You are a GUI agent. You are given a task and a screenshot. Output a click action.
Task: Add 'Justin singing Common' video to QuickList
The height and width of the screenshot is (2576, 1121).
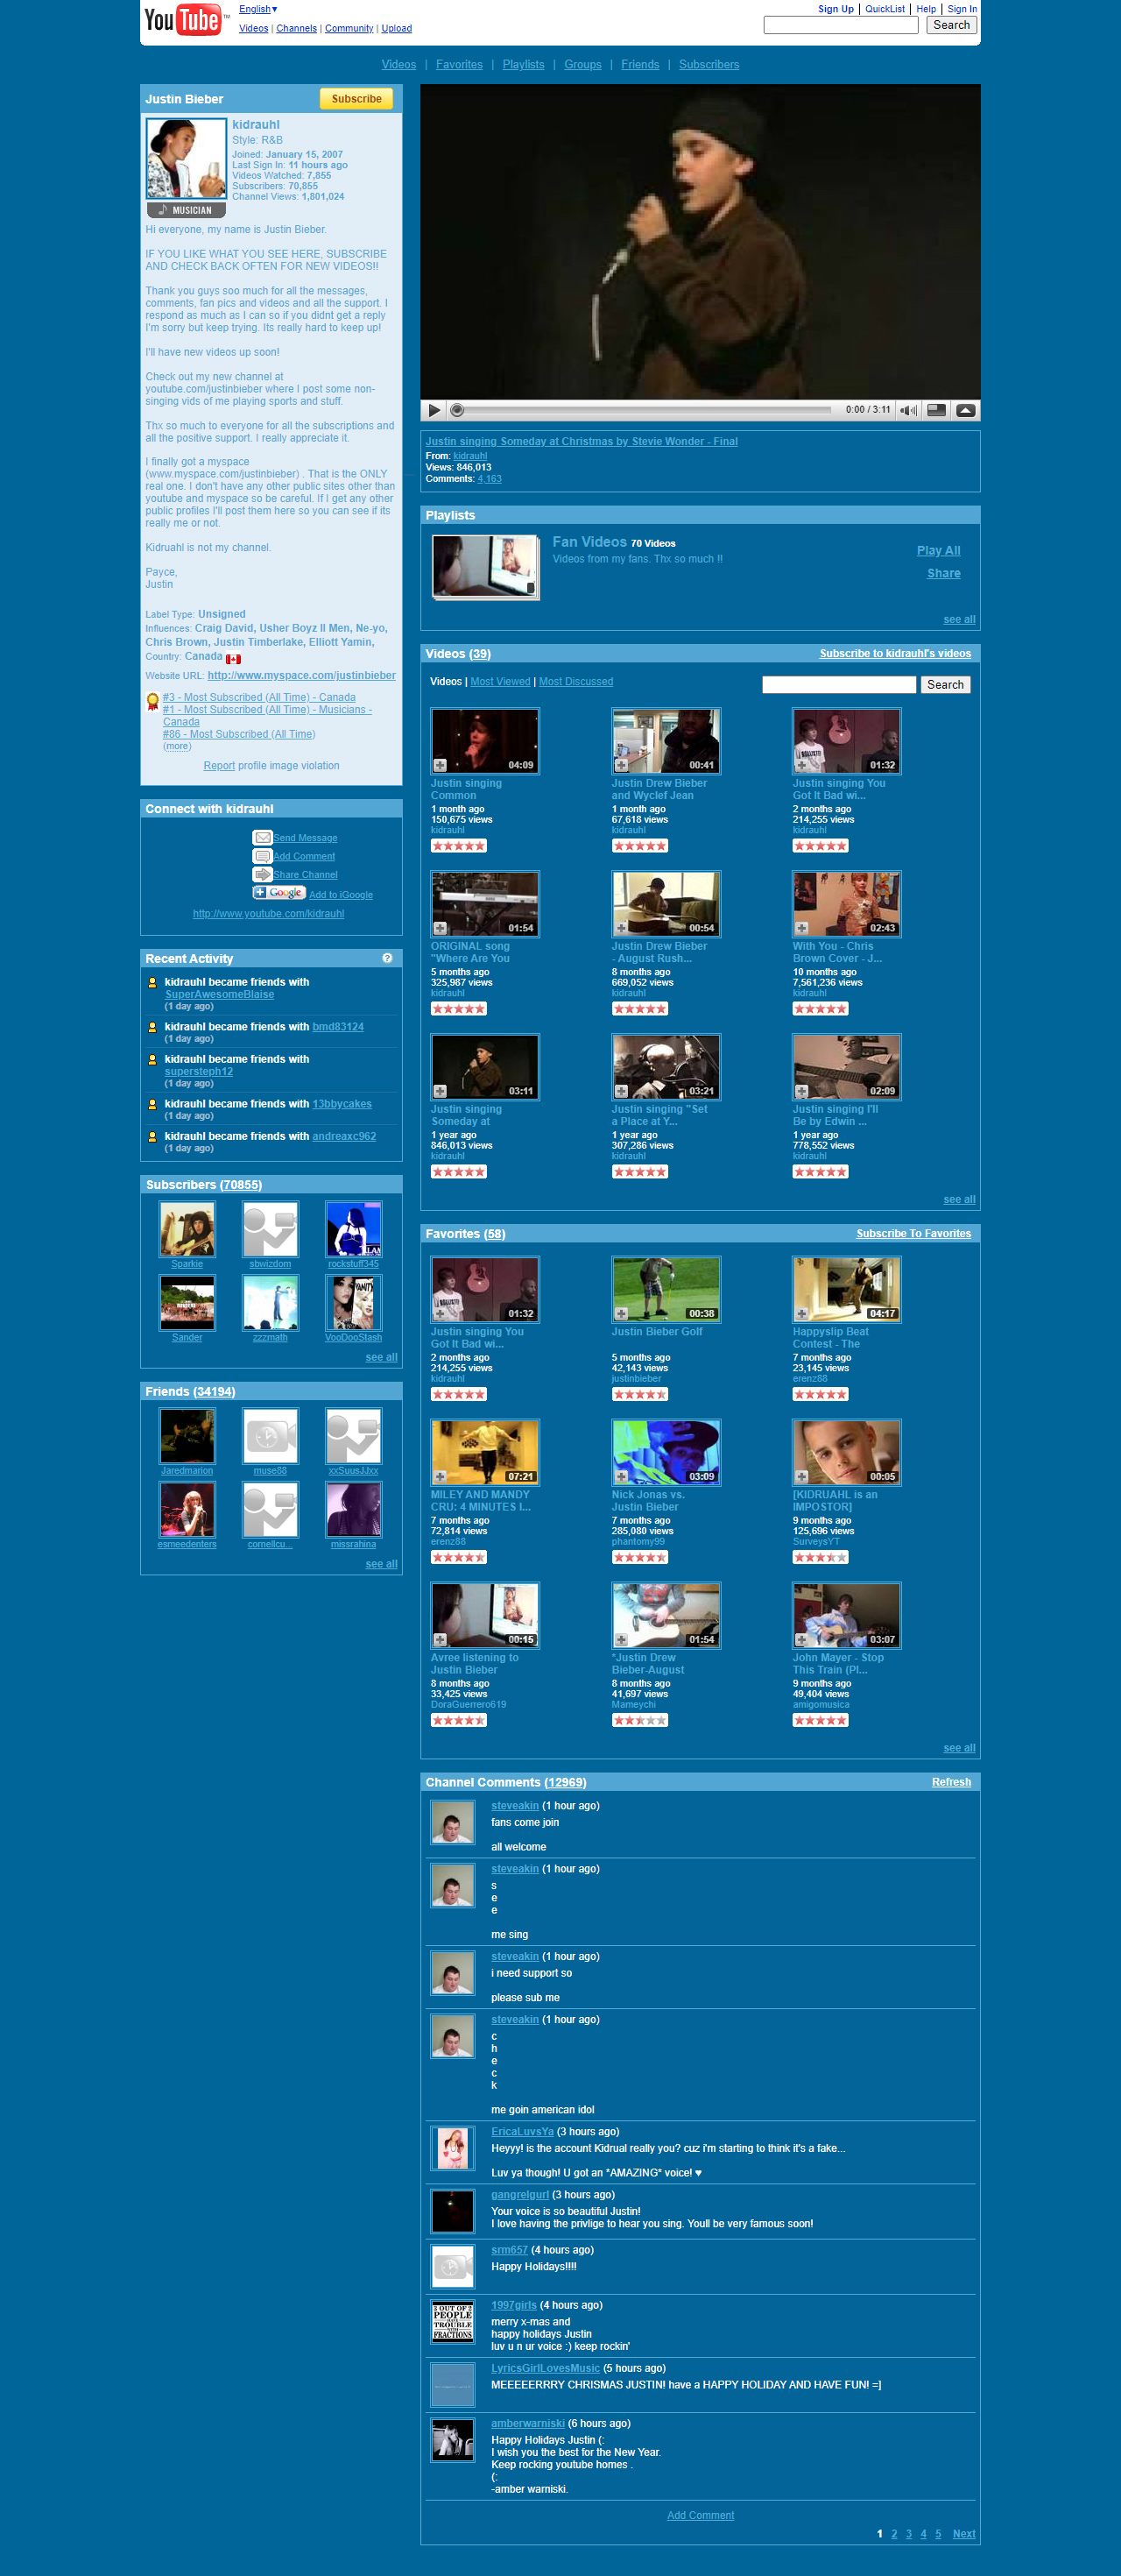(x=440, y=765)
